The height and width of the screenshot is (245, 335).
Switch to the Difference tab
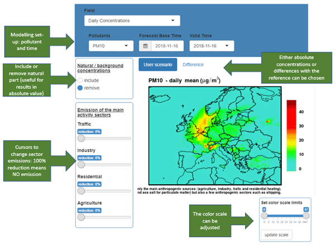193,64
